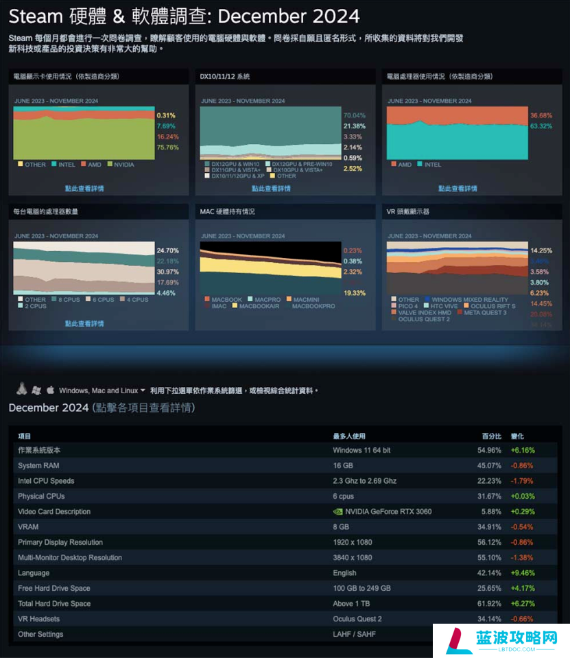
Task: Click the teal INTEL legend square in CPU chart
Action: [x=419, y=165]
